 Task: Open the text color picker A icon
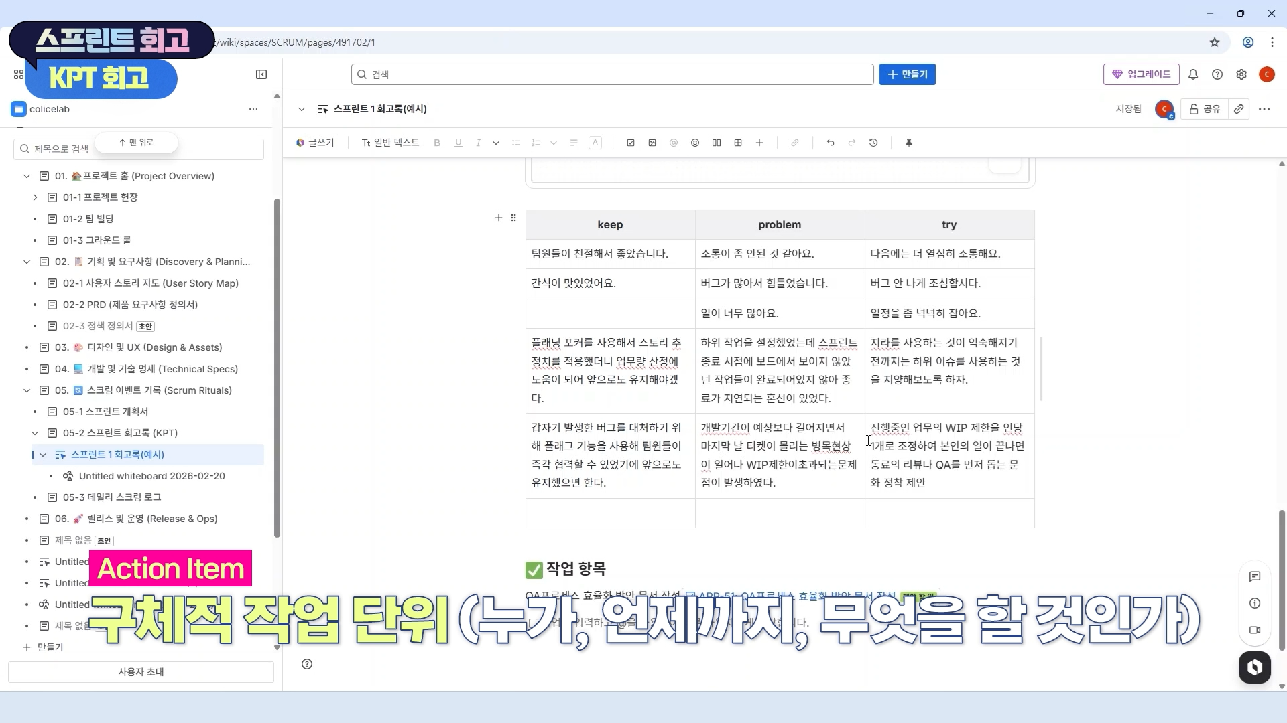click(595, 143)
